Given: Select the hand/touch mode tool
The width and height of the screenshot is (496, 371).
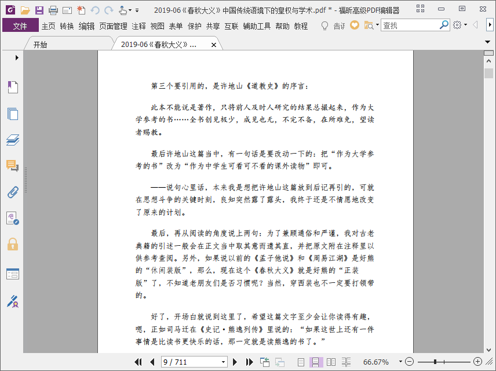Looking at the screenshot, I should coord(123,10).
